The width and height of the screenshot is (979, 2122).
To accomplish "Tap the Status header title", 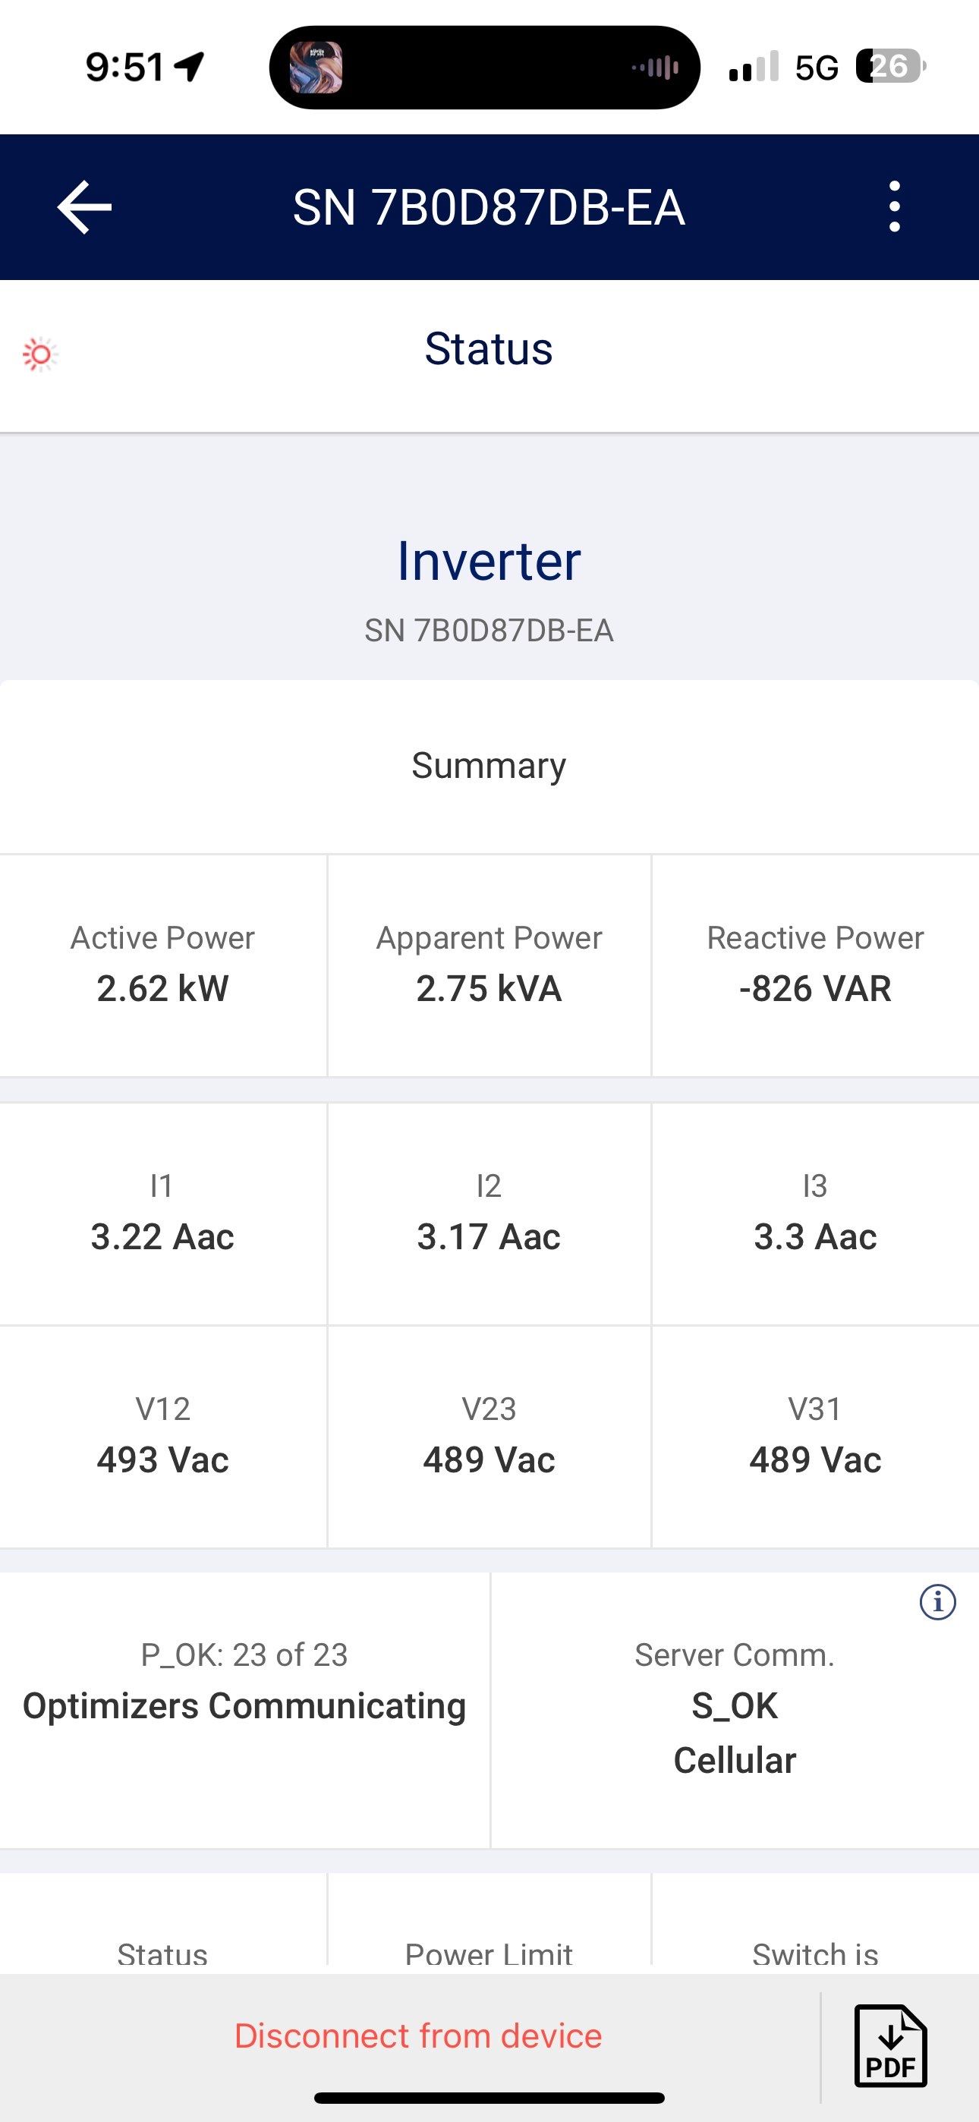I will click(489, 348).
